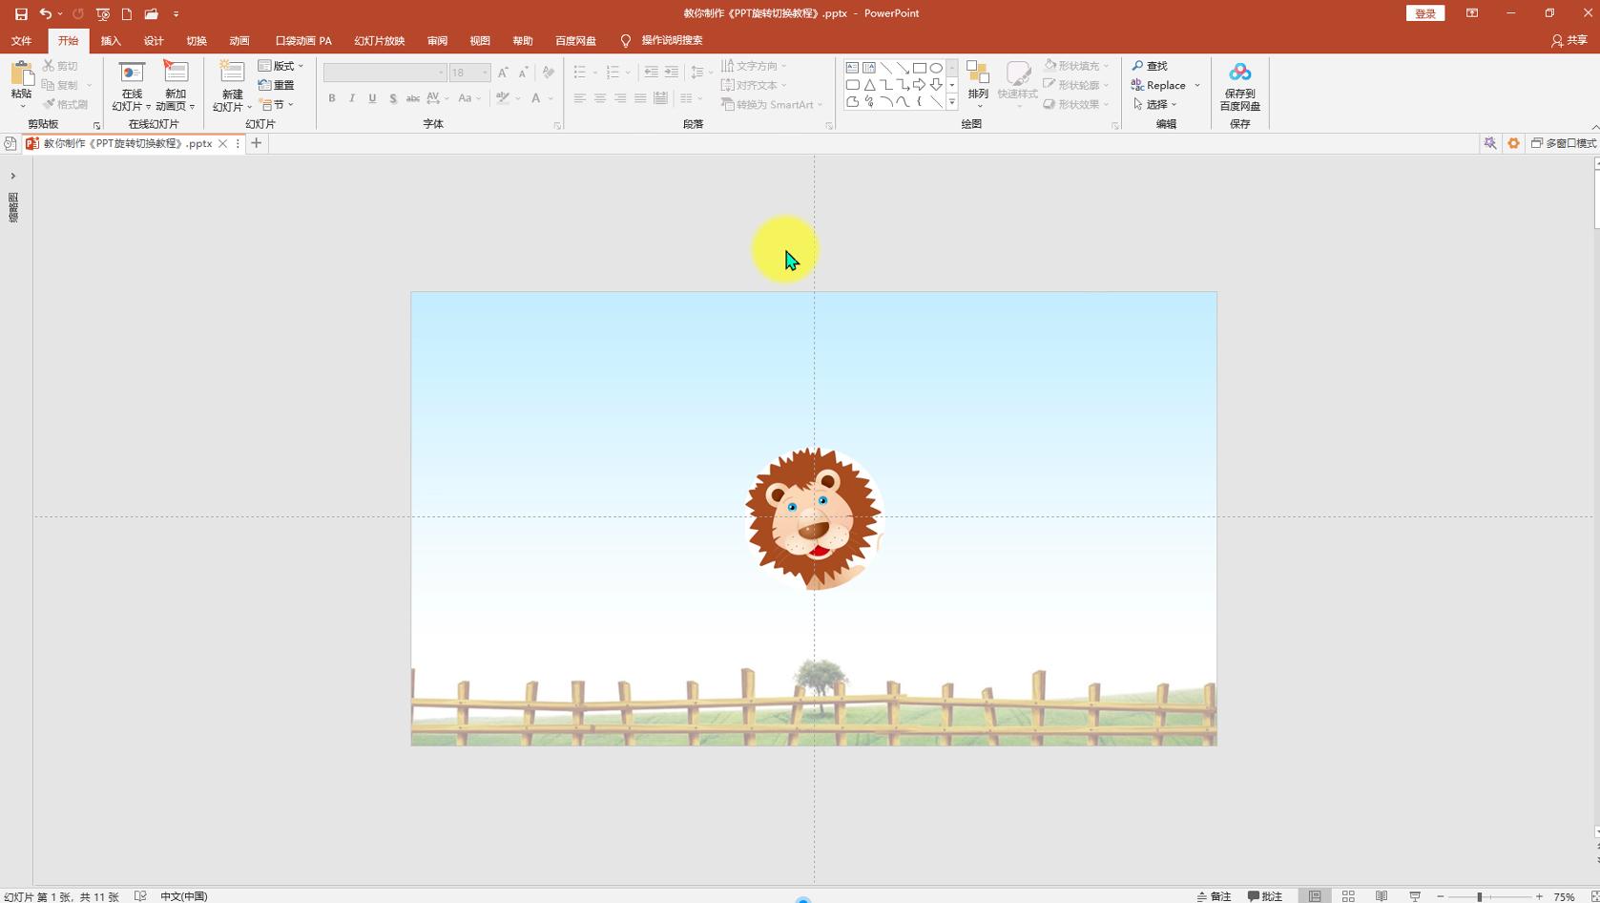Viewport: 1600px width, 903px height.
Task: Click the 共享 share button
Action: (1569, 40)
